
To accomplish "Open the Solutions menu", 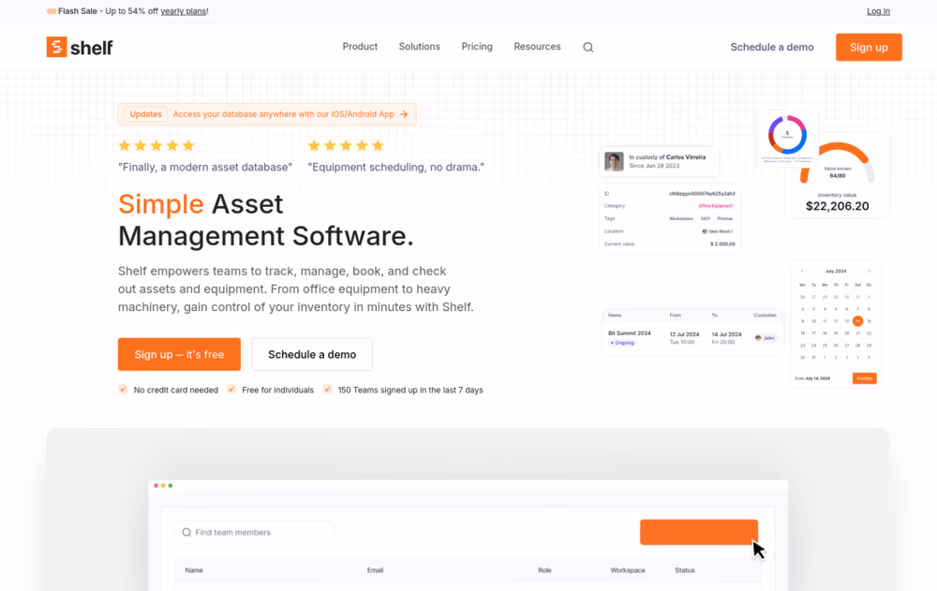I will click(420, 47).
